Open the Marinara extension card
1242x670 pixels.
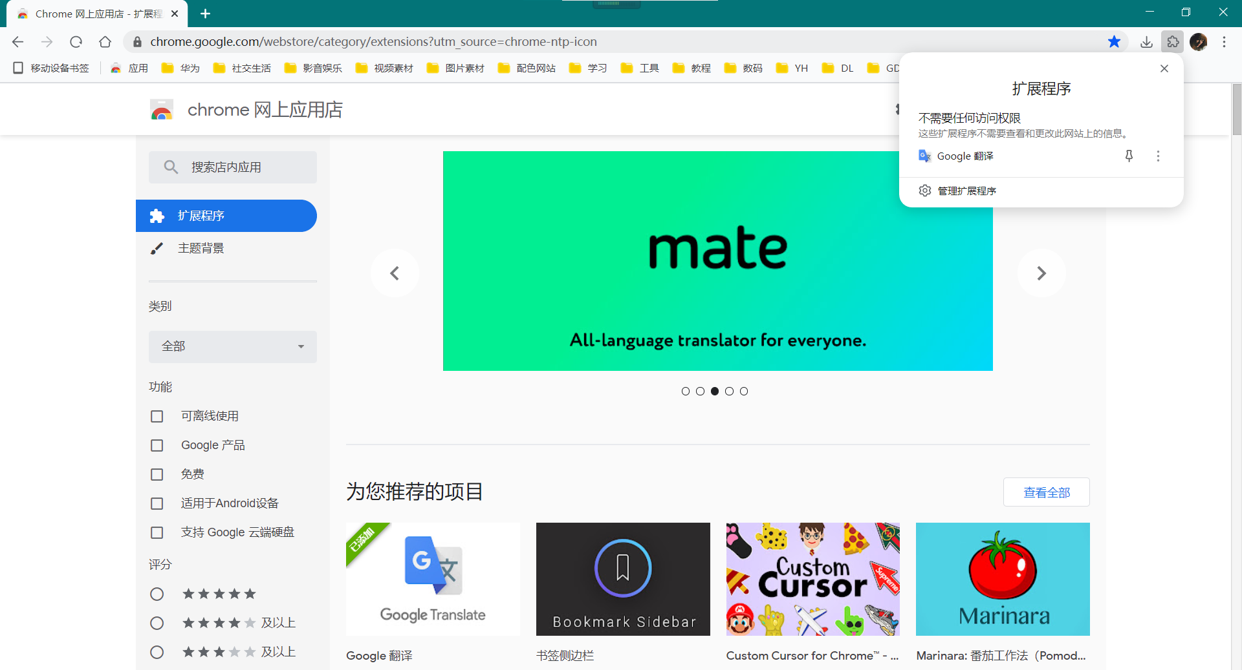point(1003,579)
